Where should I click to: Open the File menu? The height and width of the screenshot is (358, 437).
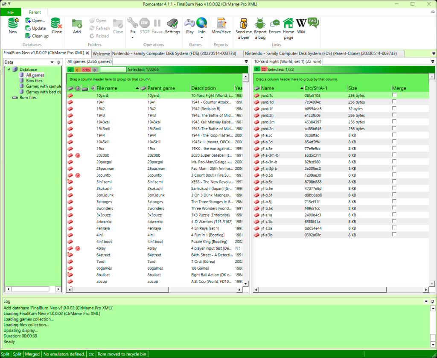pyautogui.click(x=11, y=12)
